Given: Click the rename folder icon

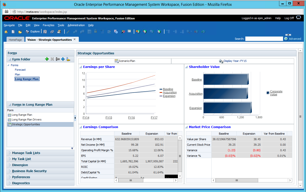Looking at the screenshot, I should click(x=57, y=59).
